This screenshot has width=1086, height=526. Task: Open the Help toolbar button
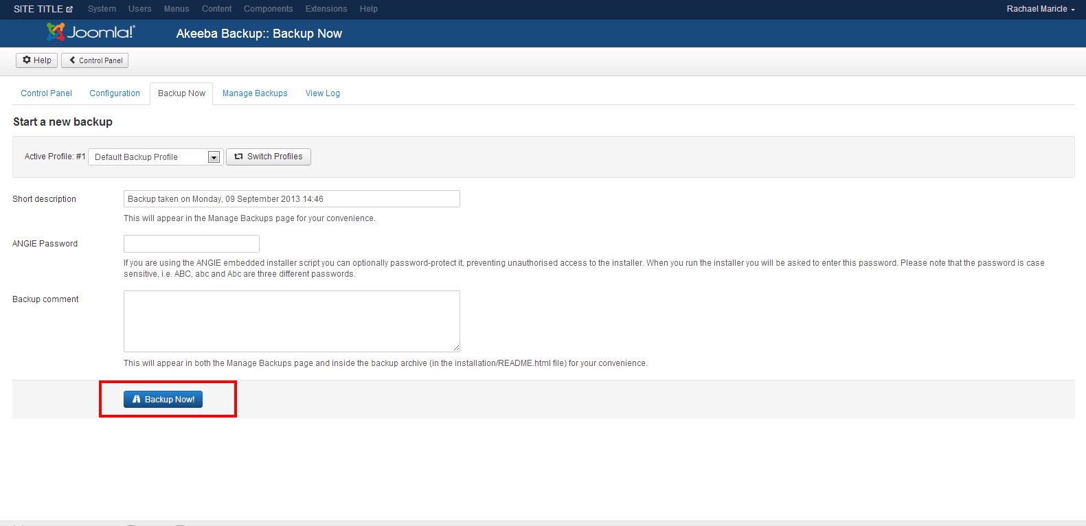tap(36, 60)
